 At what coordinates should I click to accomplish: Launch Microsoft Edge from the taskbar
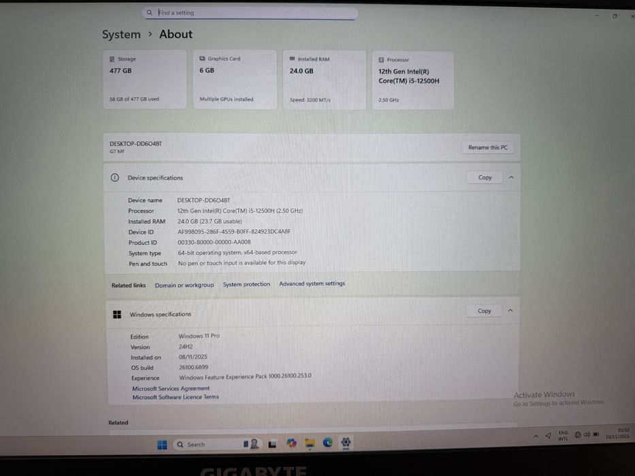327,443
